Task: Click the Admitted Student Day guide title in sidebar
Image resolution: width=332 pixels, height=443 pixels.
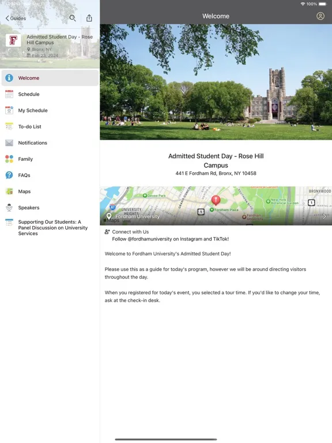Action: (x=59, y=40)
